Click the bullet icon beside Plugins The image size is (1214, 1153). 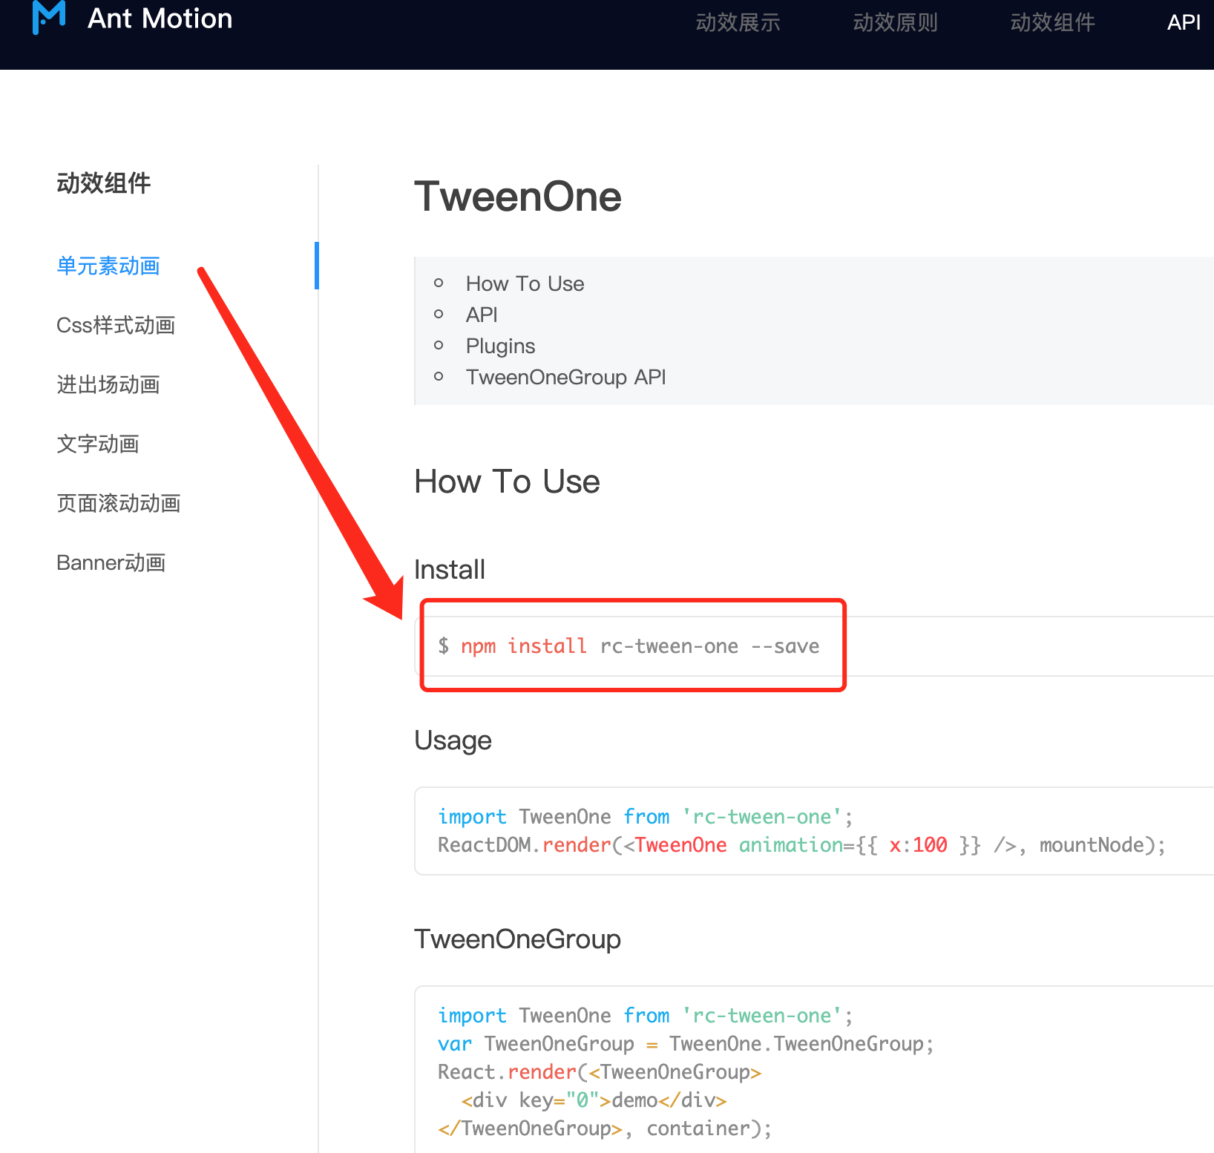click(x=439, y=345)
